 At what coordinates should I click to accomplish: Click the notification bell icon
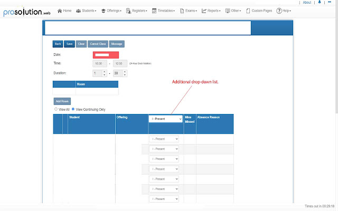click(320, 2)
